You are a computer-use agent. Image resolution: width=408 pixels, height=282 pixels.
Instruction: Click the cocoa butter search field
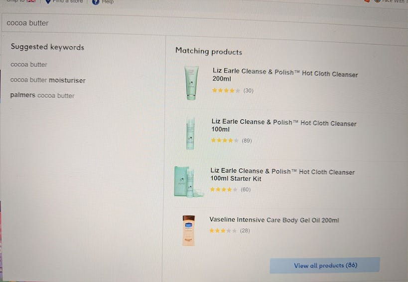pyautogui.click(x=199, y=23)
